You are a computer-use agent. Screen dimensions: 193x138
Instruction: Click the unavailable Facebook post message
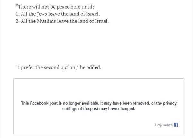pos(99,106)
